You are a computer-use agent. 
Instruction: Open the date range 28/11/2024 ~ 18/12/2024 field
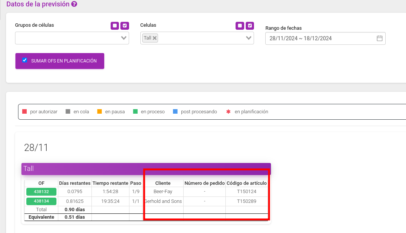point(325,38)
